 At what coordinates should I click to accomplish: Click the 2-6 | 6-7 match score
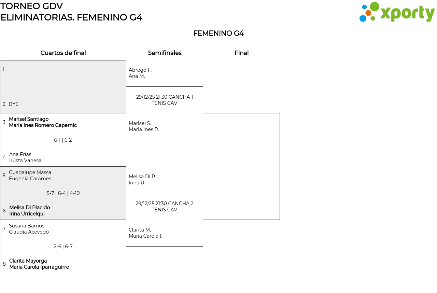63,247
